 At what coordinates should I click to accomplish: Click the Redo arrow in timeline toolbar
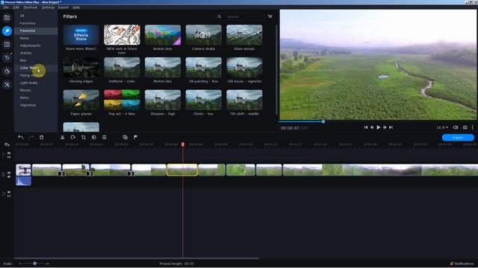31,137
